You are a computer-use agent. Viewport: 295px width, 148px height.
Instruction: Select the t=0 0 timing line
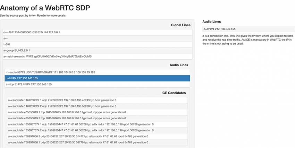(x=97, y=44)
